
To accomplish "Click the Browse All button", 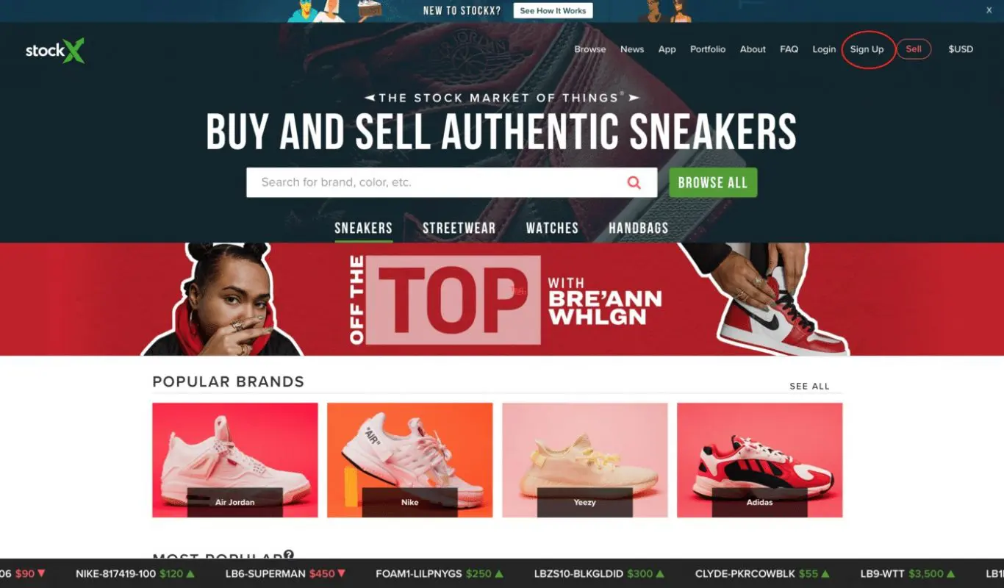I will click(x=713, y=182).
